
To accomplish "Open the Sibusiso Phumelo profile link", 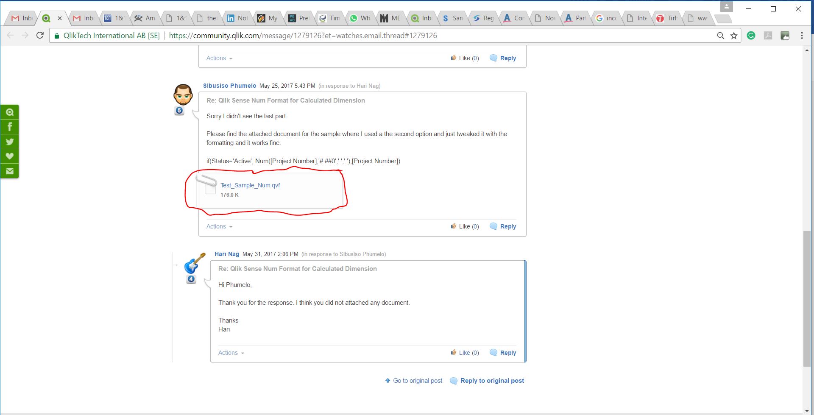I will (229, 86).
